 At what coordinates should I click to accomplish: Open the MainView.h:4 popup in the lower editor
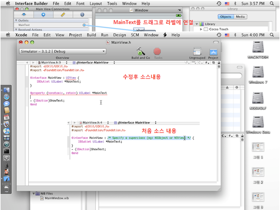coord(94,123)
